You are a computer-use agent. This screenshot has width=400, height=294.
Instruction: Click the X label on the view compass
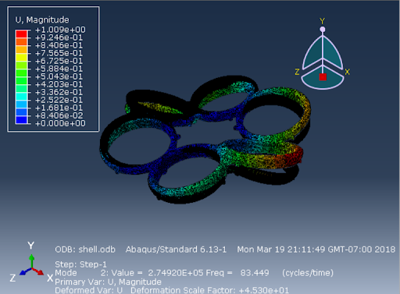(347, 72)
